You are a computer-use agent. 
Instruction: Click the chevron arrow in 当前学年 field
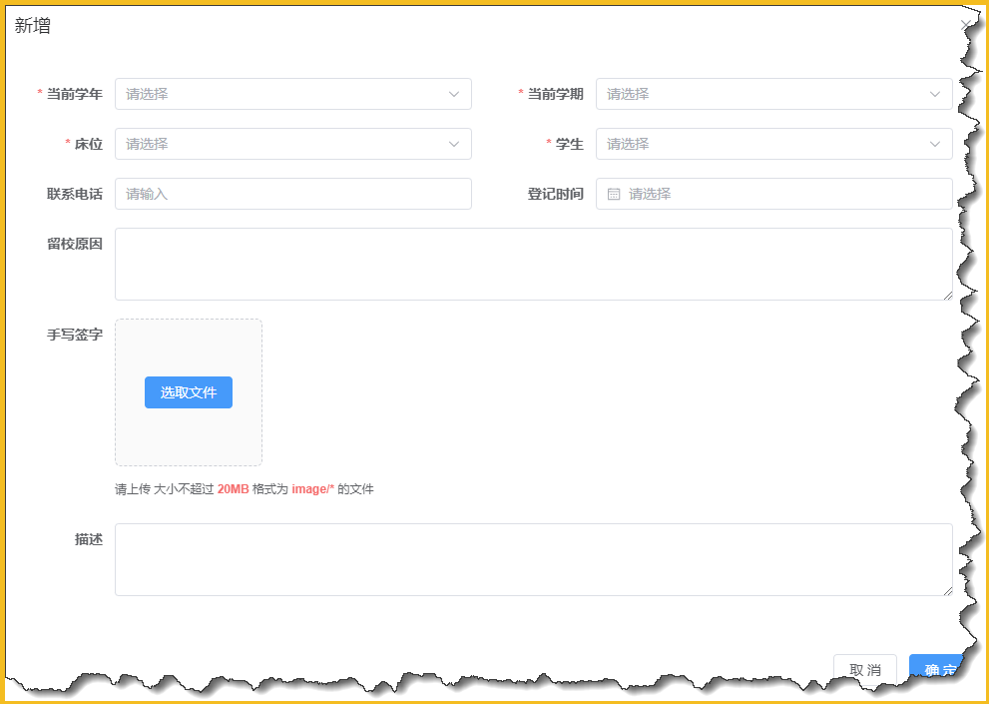coord(454,94)
